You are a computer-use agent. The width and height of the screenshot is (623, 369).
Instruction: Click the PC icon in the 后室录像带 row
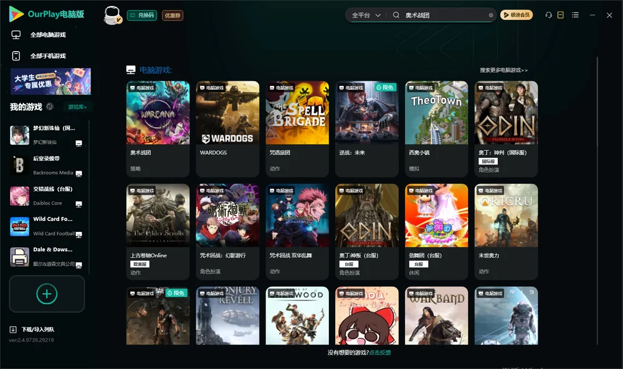pyautogui.click(x=78, y=173)
